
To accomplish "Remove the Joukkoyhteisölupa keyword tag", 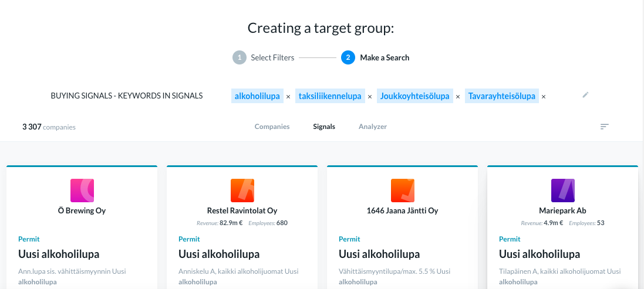I will click(x=458, y=96).
